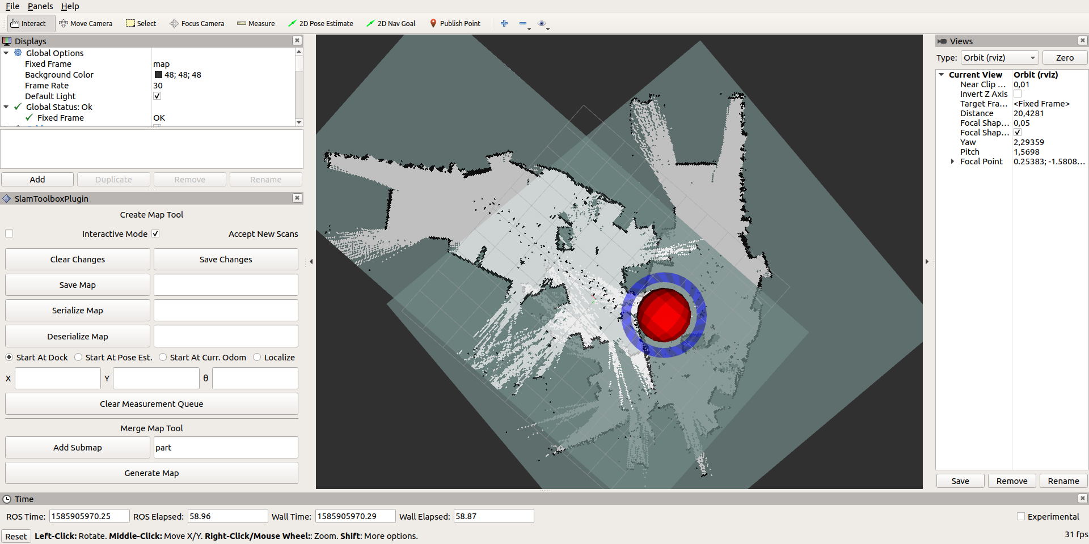Image resolution: width=1089 pixels, height=544 pixels.
Task: Choose the 2D Nav Goal tool
Action: point(391,23)
